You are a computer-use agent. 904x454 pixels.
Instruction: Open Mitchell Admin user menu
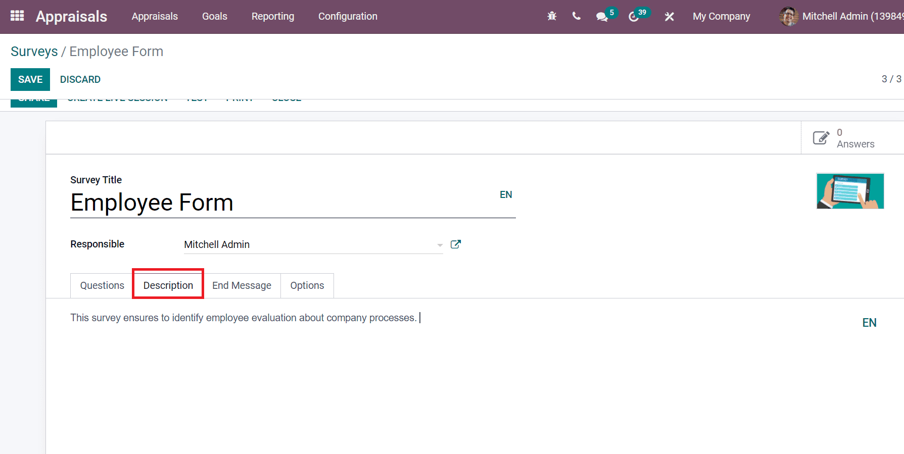841,17
